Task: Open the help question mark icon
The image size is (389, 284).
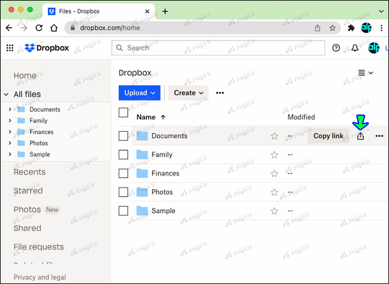Action: (x=336, y=48)
